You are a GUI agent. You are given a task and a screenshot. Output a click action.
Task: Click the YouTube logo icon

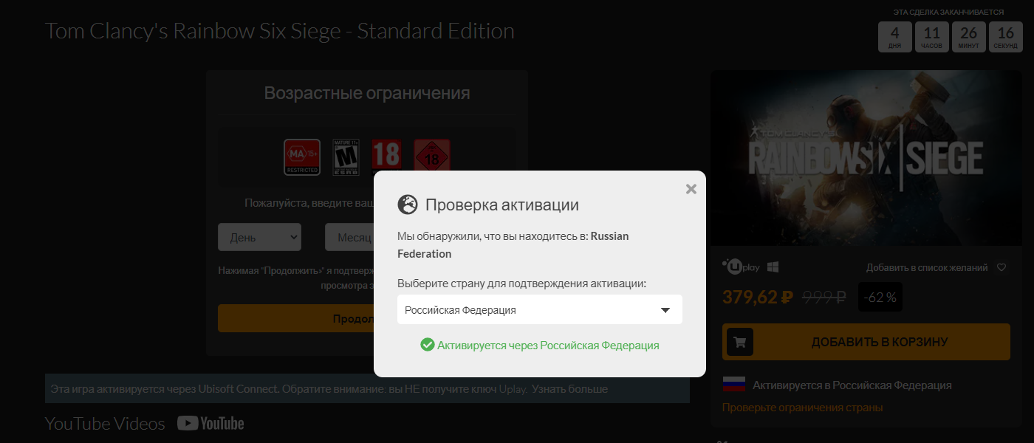pos(210,423)
